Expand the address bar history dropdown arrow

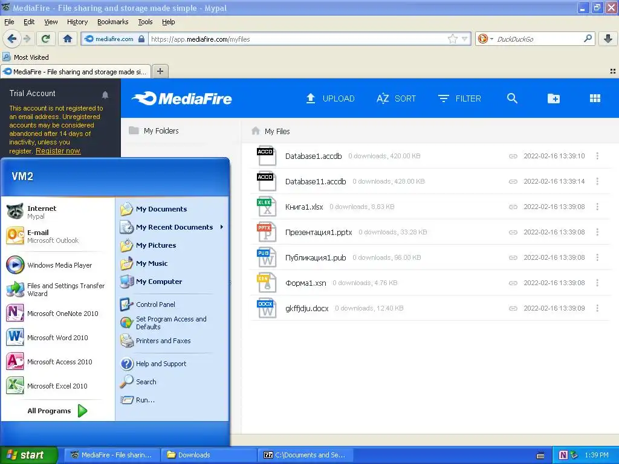click(x=465, y=39)
